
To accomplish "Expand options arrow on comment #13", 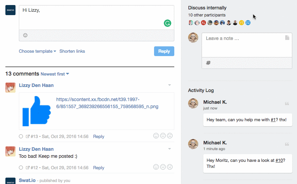I will tap(170, 85).
